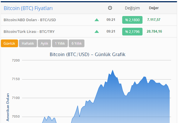
Task: Open Bitcoin/ABD Doları - BTC/USD link
Action: point(30,20)
